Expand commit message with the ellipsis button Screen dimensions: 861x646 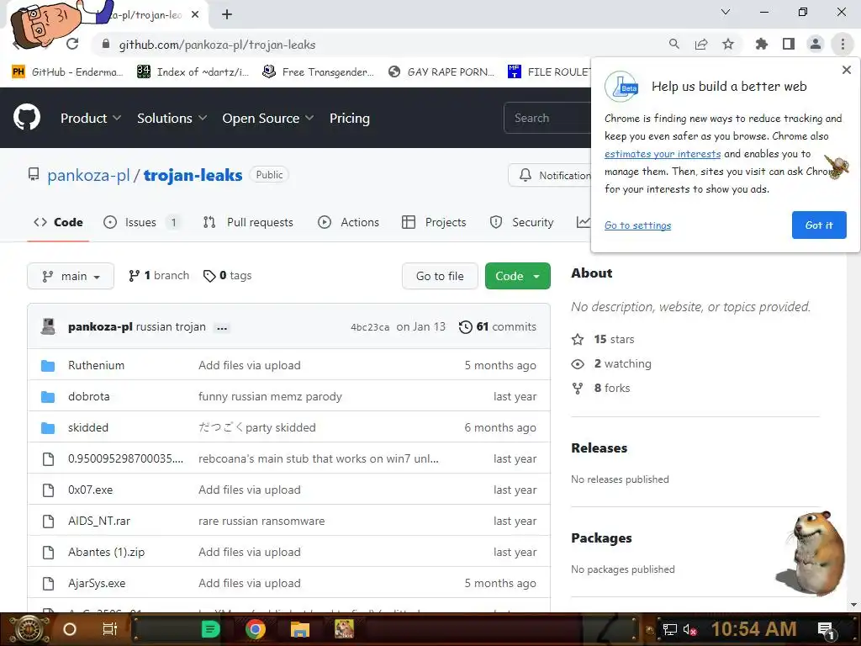click(x=222, y=328)
